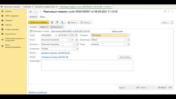Expand the Операция dropdown
176x99 pixels.
coord(128,35)
